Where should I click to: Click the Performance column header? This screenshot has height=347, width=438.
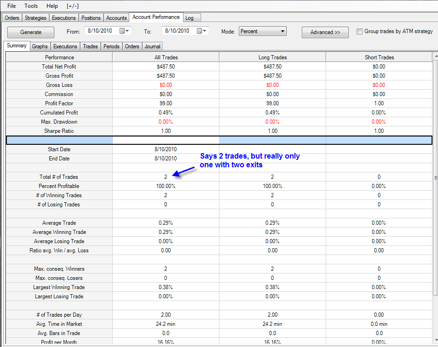coord(59,57)
